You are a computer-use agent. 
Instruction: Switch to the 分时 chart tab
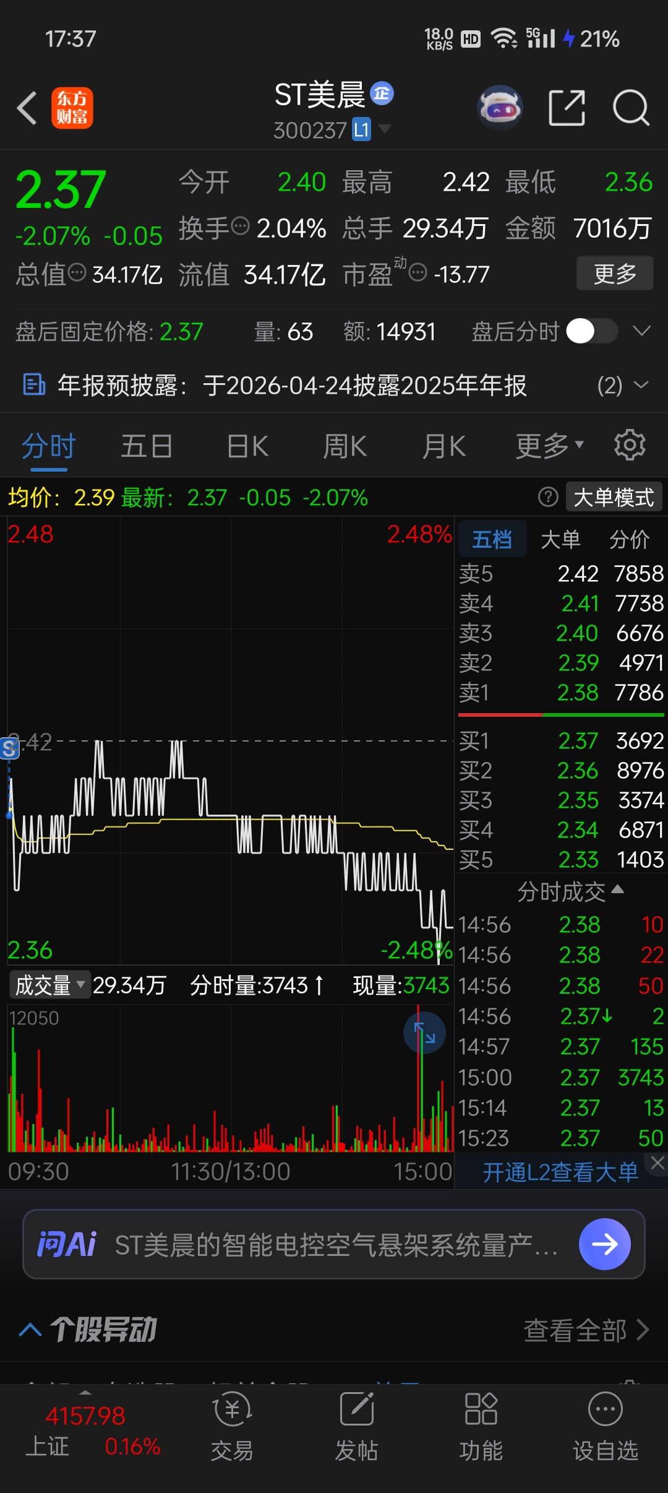(x=48, y=446)
